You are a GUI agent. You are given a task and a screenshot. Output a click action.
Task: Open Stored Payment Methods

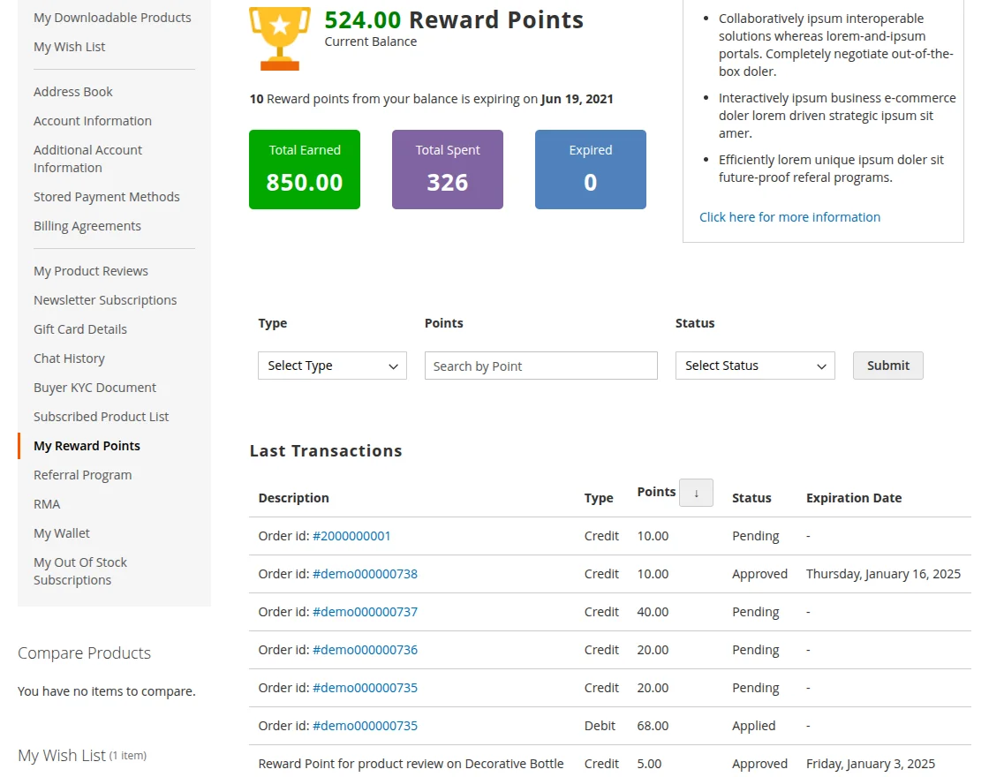click(107, 196)
